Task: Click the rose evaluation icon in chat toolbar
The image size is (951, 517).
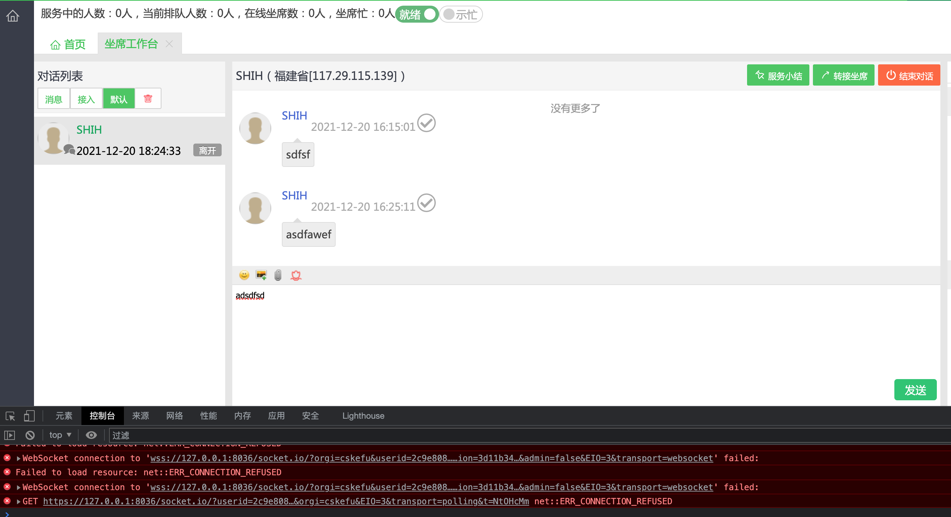Action: coord(296,275)
